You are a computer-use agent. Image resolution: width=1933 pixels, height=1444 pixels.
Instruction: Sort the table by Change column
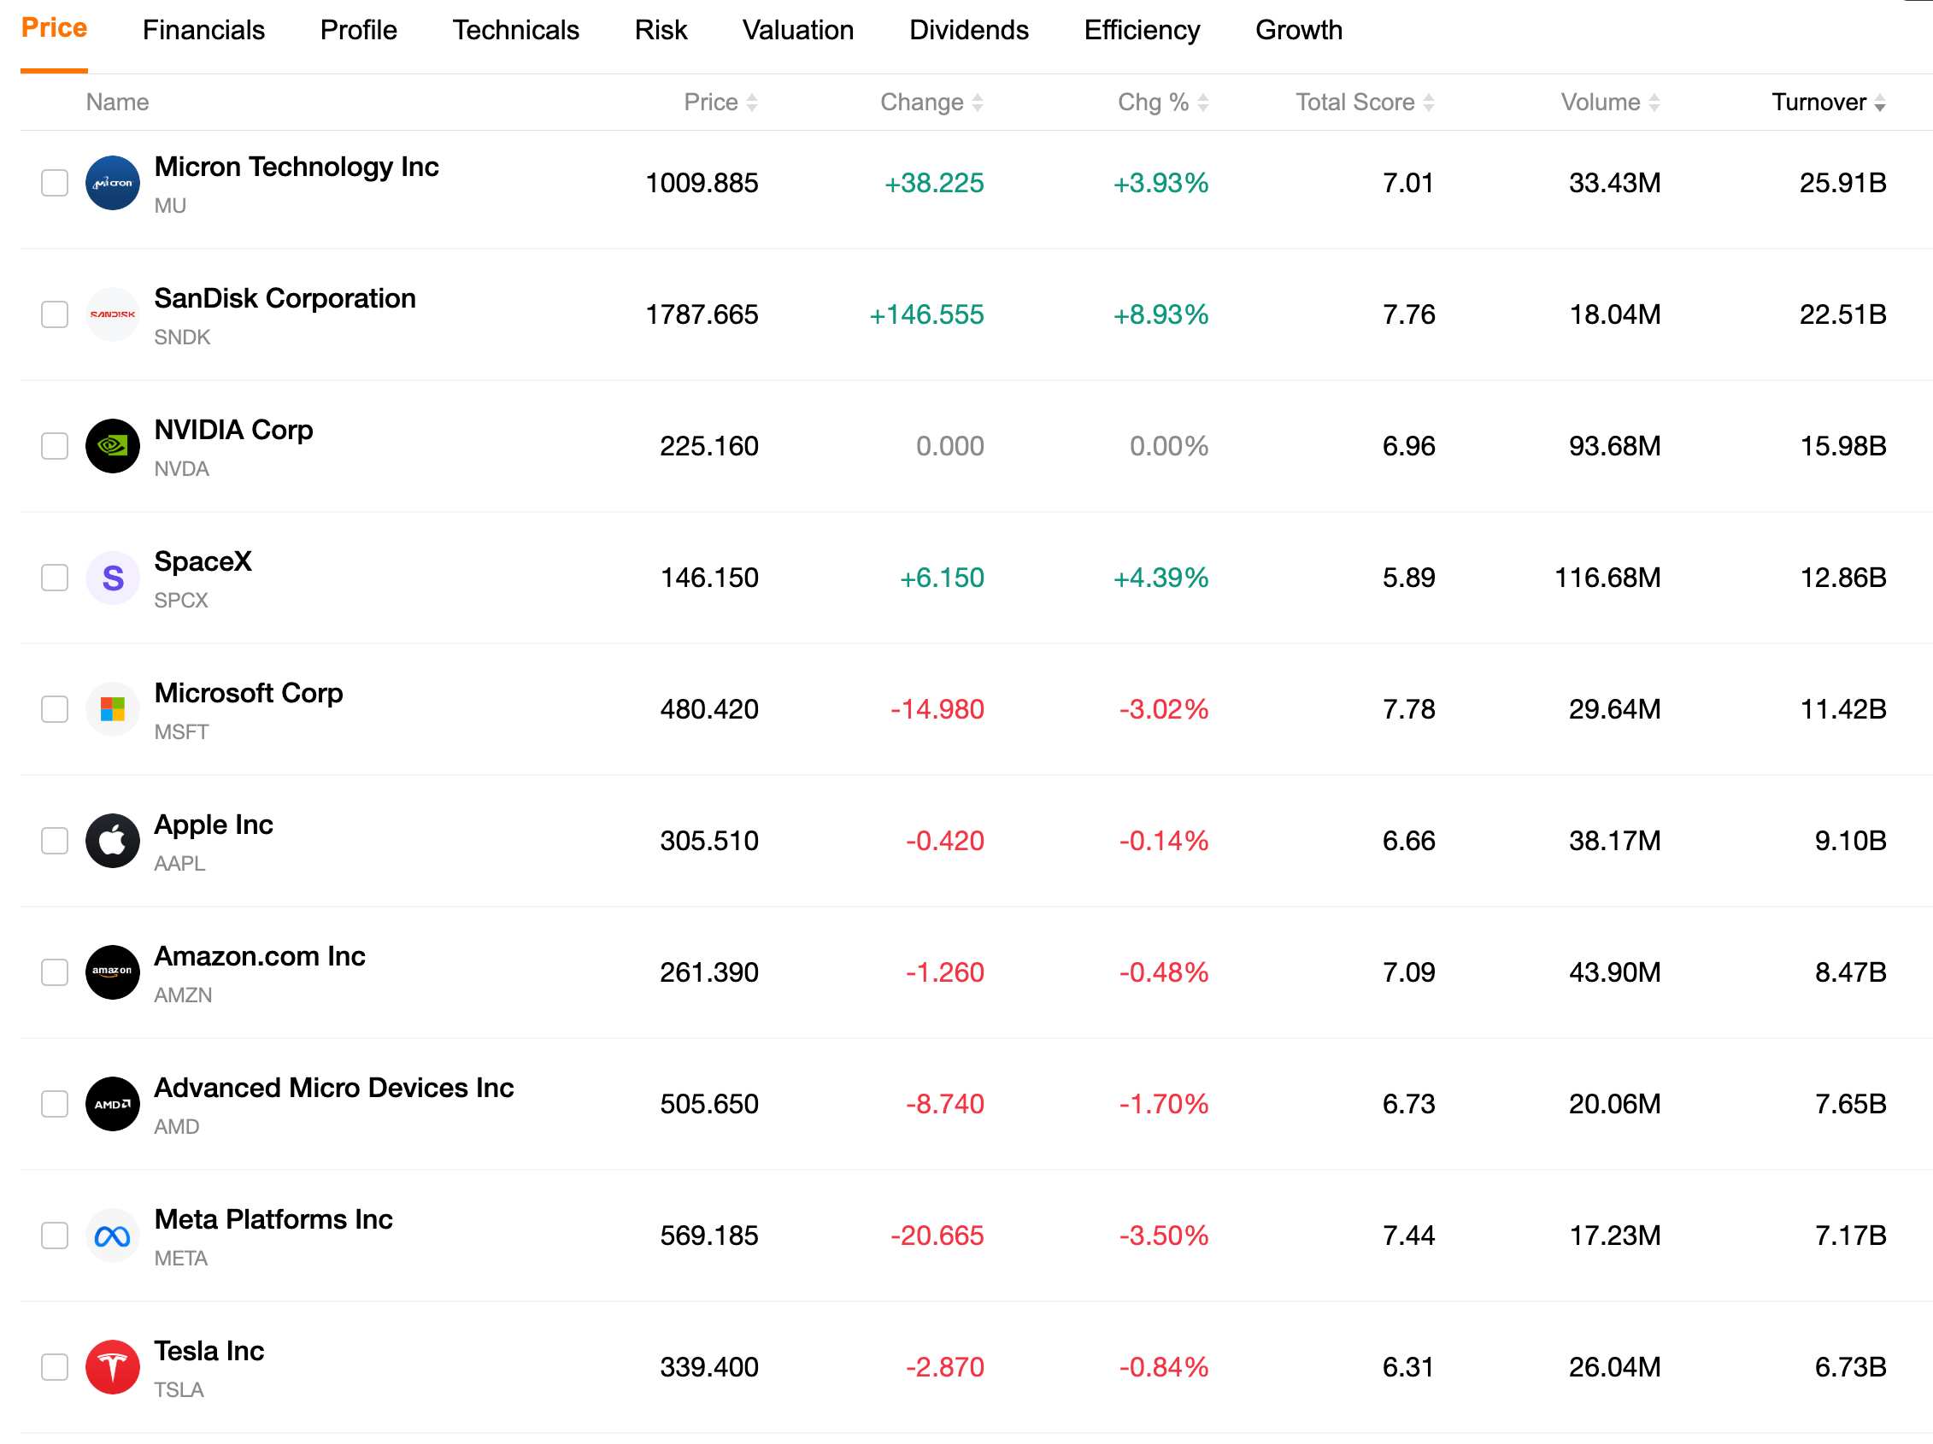(x=931, y=103)
